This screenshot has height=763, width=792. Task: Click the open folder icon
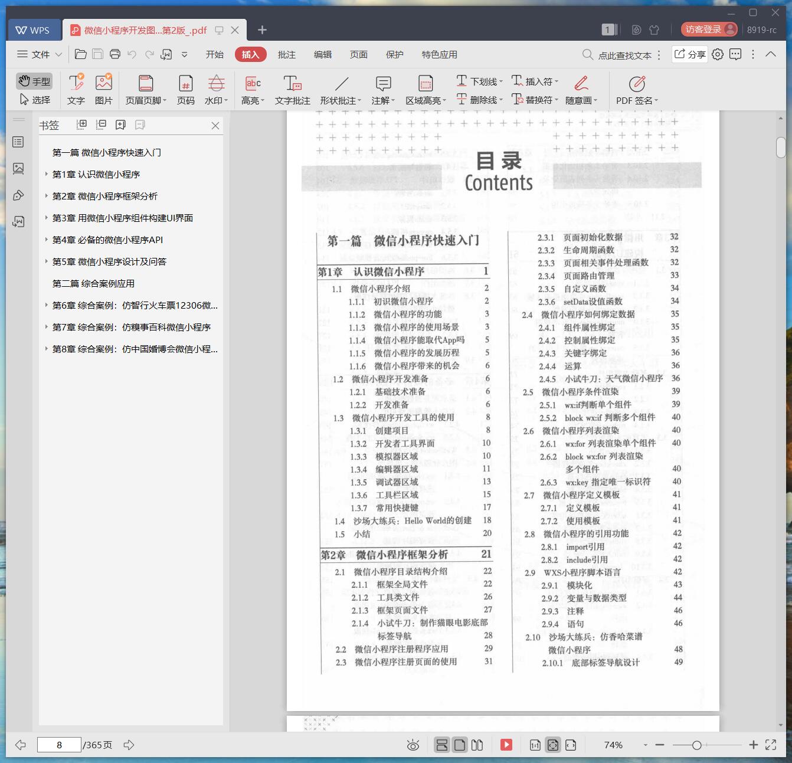81,54
